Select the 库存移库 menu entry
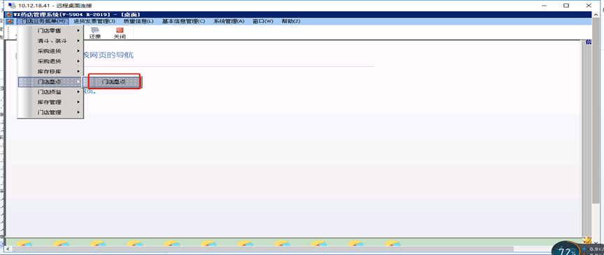 pos(50,72)
